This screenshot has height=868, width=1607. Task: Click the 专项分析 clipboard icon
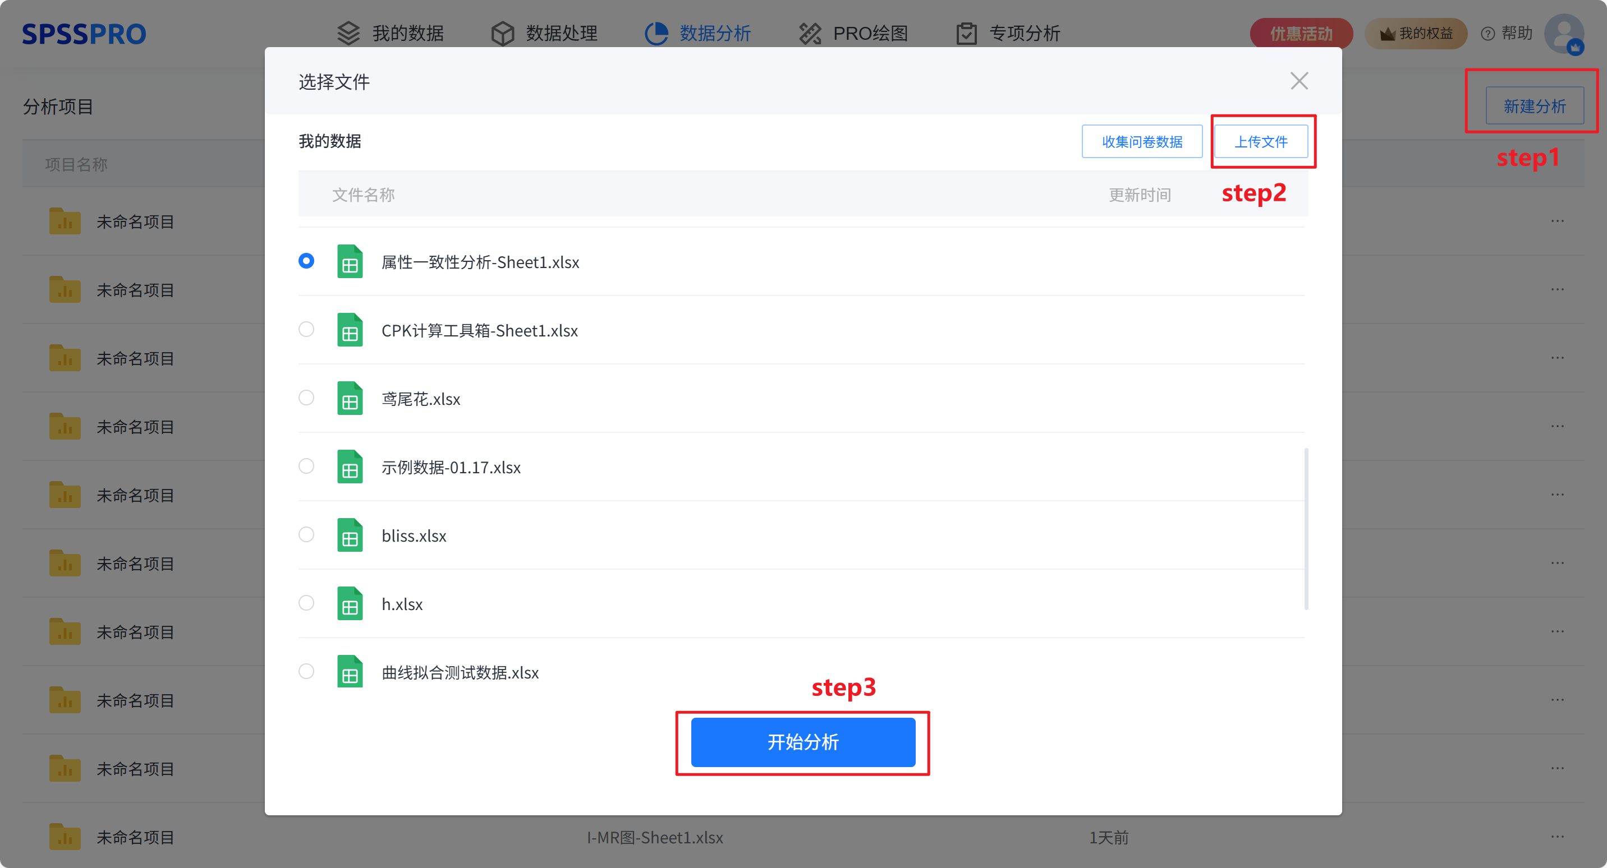tap(966, 34)
